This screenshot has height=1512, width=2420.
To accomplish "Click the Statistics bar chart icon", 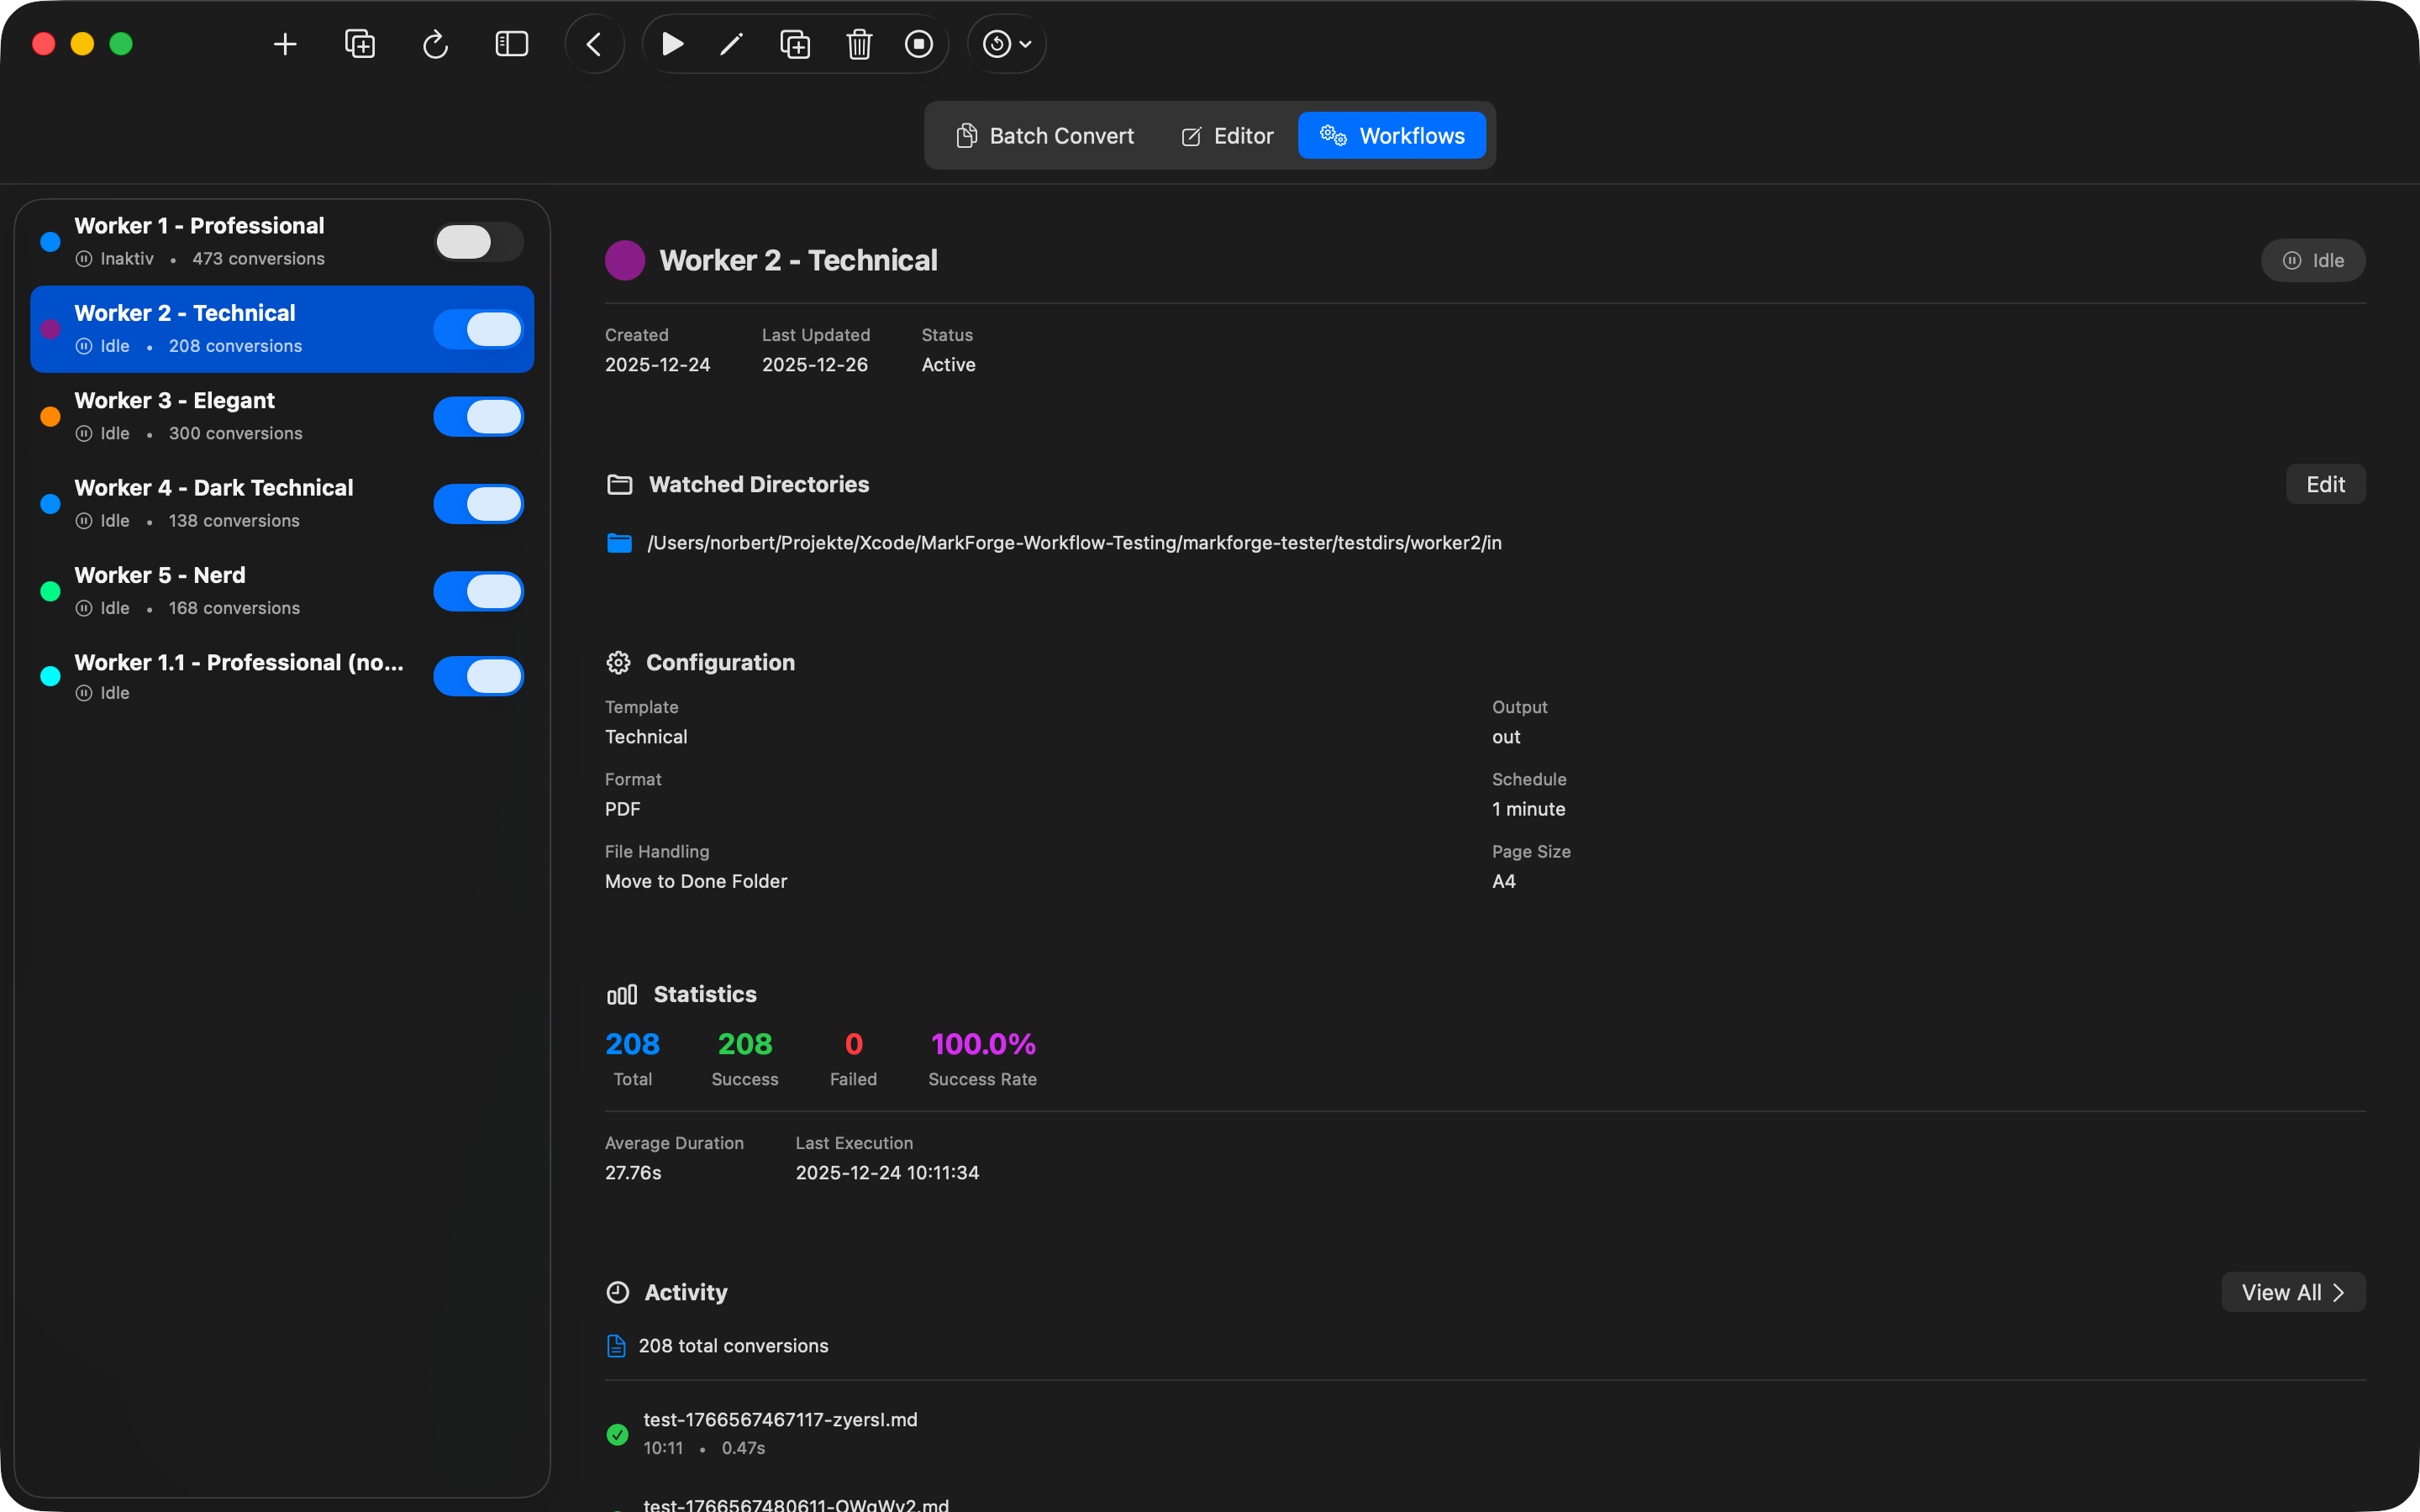I will 621,994.
